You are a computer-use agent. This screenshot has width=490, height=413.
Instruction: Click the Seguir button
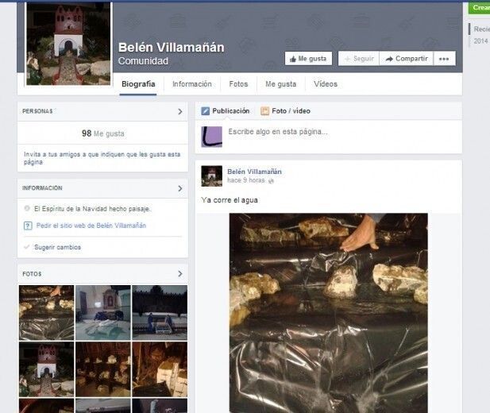pos(358,59)
